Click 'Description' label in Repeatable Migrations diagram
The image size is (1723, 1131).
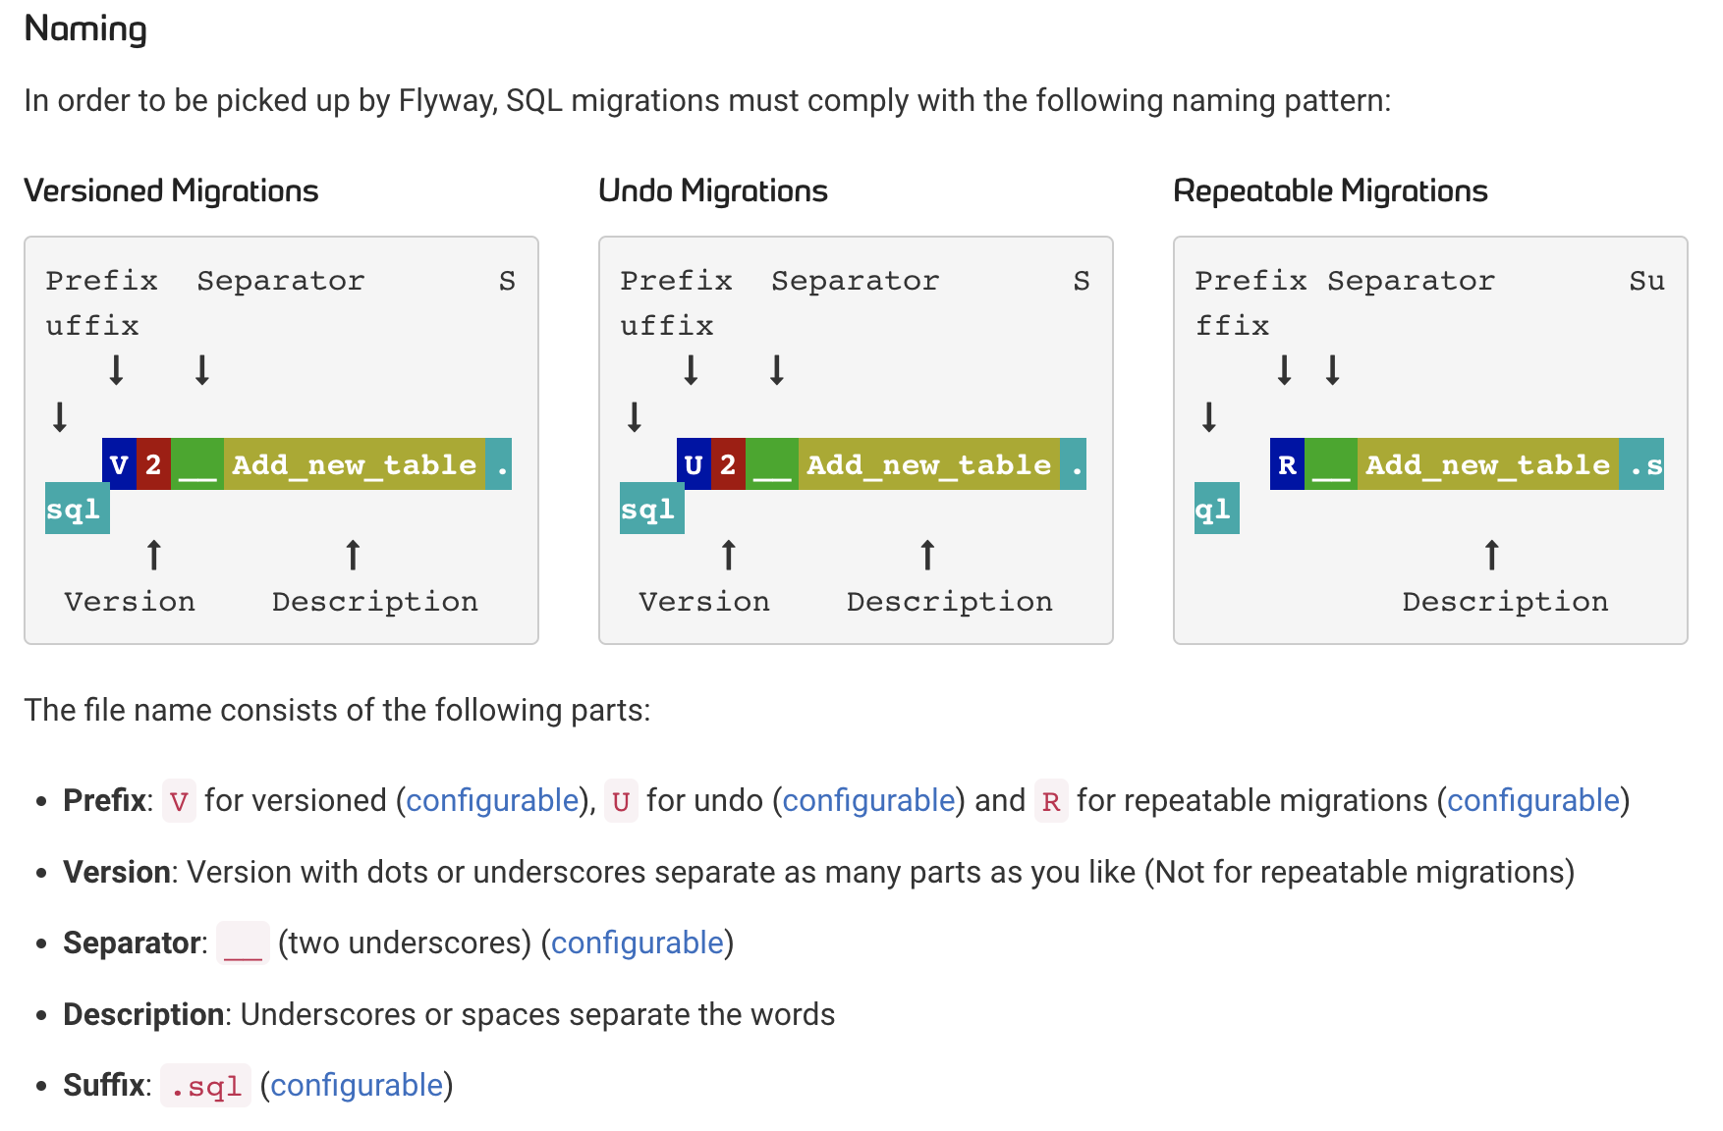[x=1506, y=602]
